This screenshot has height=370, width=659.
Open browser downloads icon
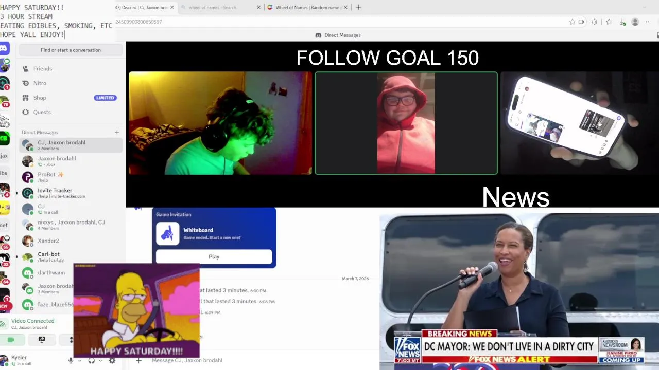[622, 22]
